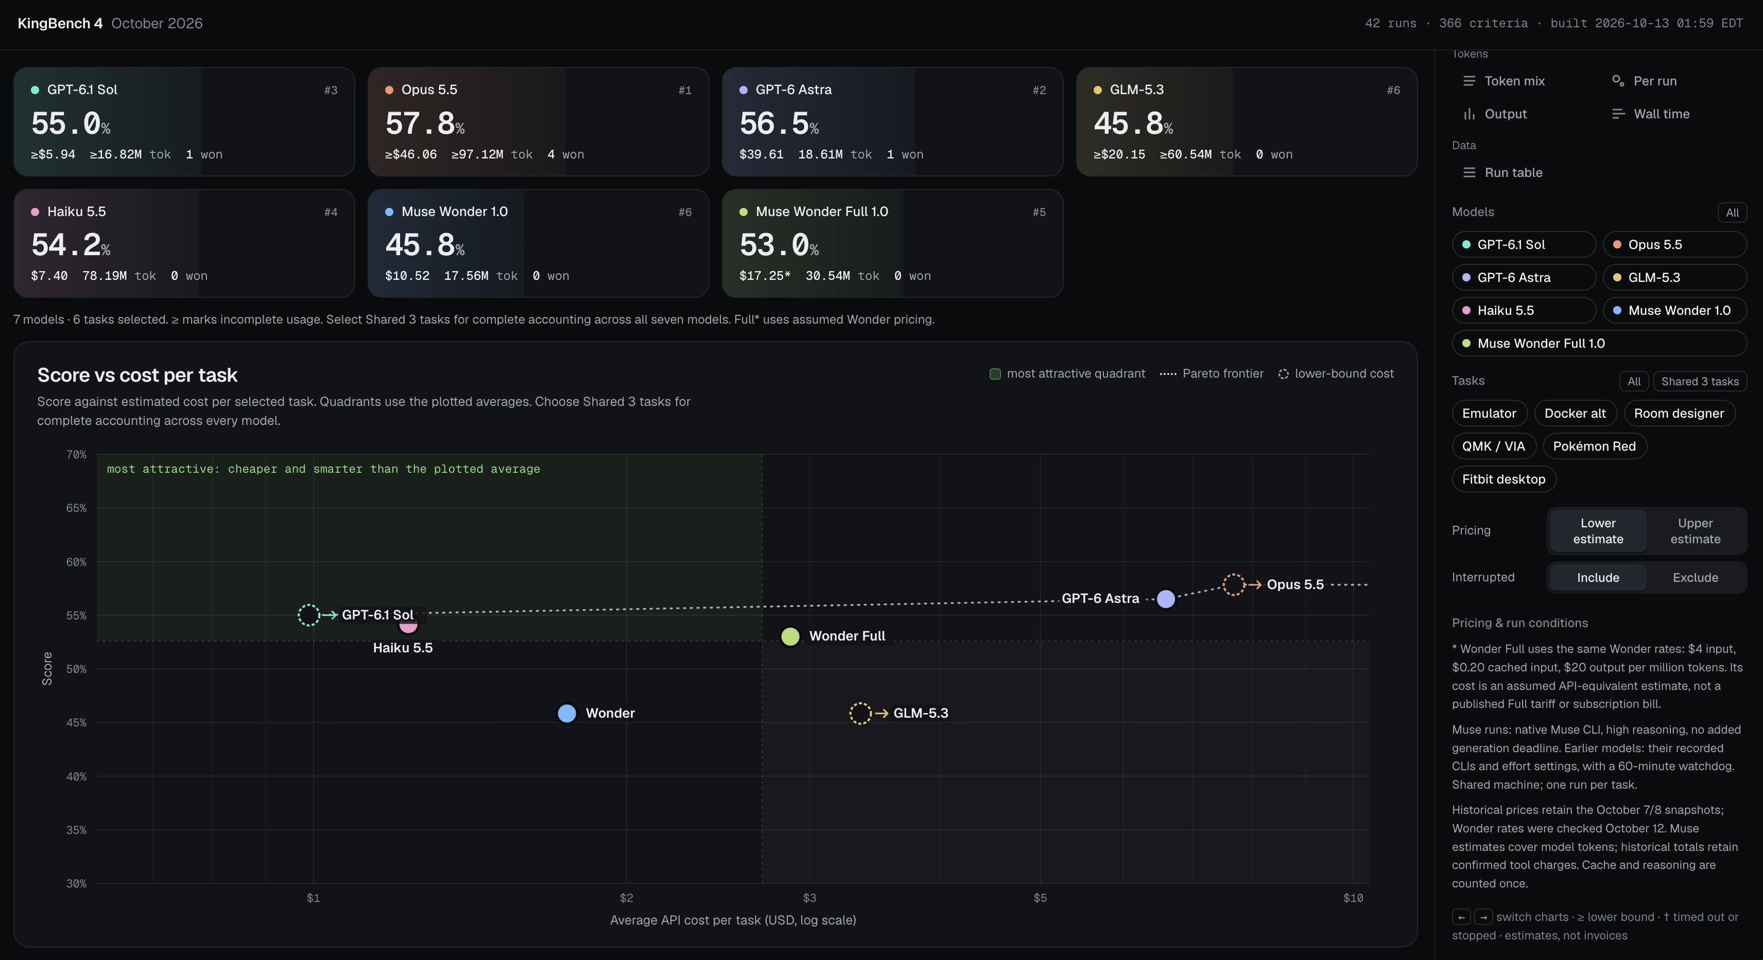Toggle the Docker alt task chip

[1575, 413]
